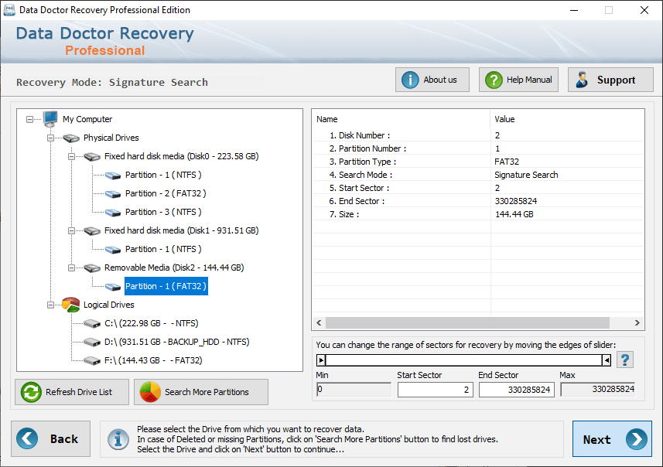Image resolution: width=663 pixels, height=467 pixels.
Task: Go Back to the previous screen
Action: coord(51,438)
